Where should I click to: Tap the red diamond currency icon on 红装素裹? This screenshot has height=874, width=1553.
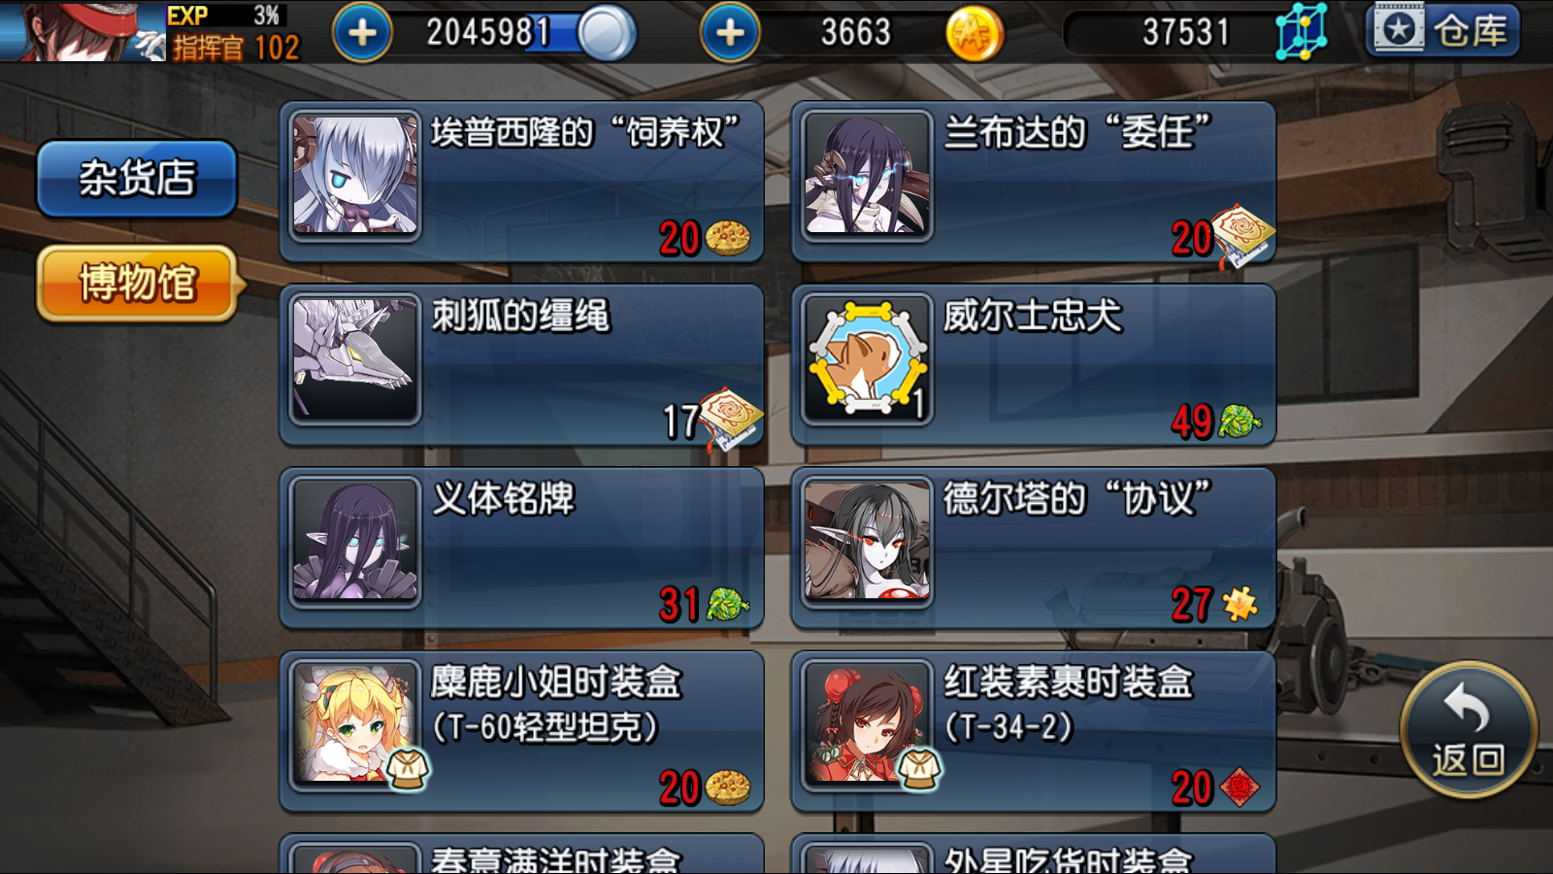pyautogui.click(x=1239, y=788)
